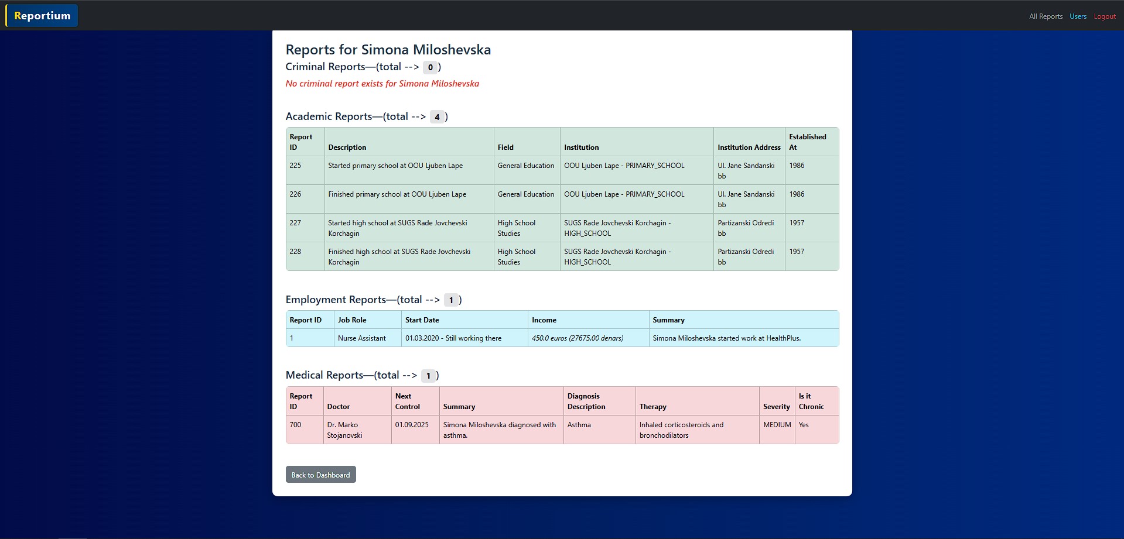This screenshot has height=539, width=1124.
Task: Click the employment reports total badge
Action: pyautogui.click(x=451, y=300)
